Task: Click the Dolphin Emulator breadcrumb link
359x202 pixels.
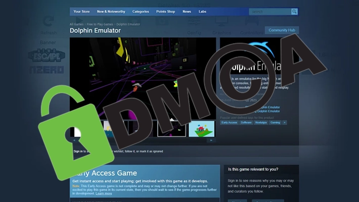Action: 128,24
